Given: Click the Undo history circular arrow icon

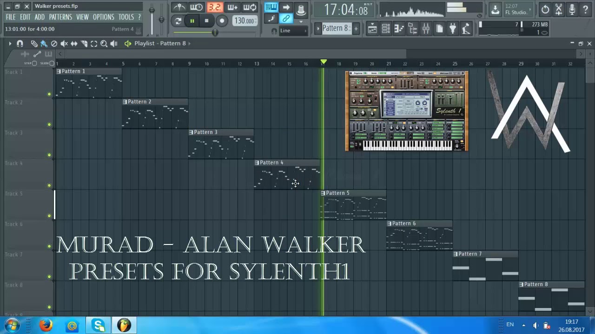Looking at the screenshot, I should [545, 9].
